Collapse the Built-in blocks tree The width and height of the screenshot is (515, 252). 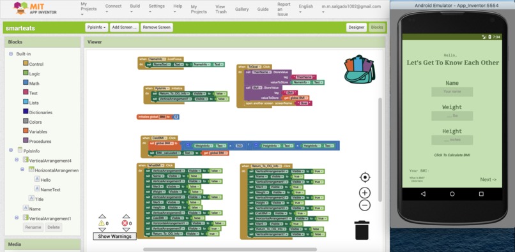click(11, 54)
